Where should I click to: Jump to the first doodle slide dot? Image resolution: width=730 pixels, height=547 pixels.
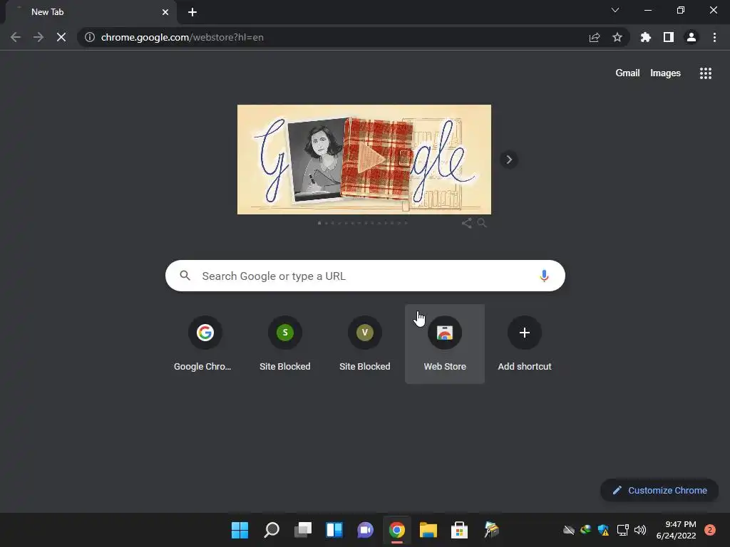pos(319,223)
